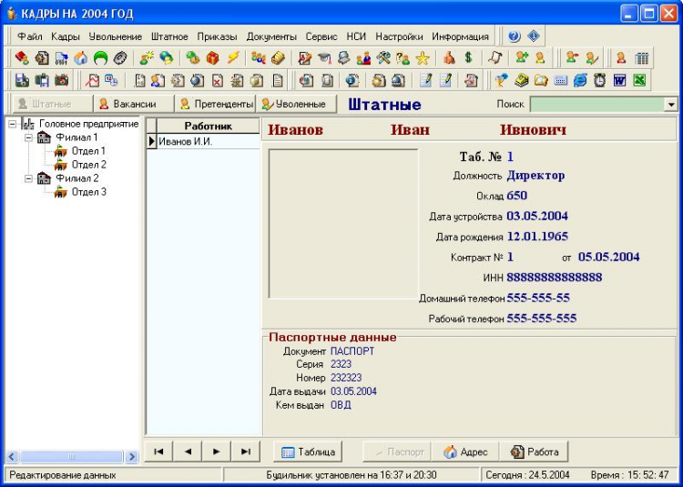Click the green arch icon in the toolbar

100,58
